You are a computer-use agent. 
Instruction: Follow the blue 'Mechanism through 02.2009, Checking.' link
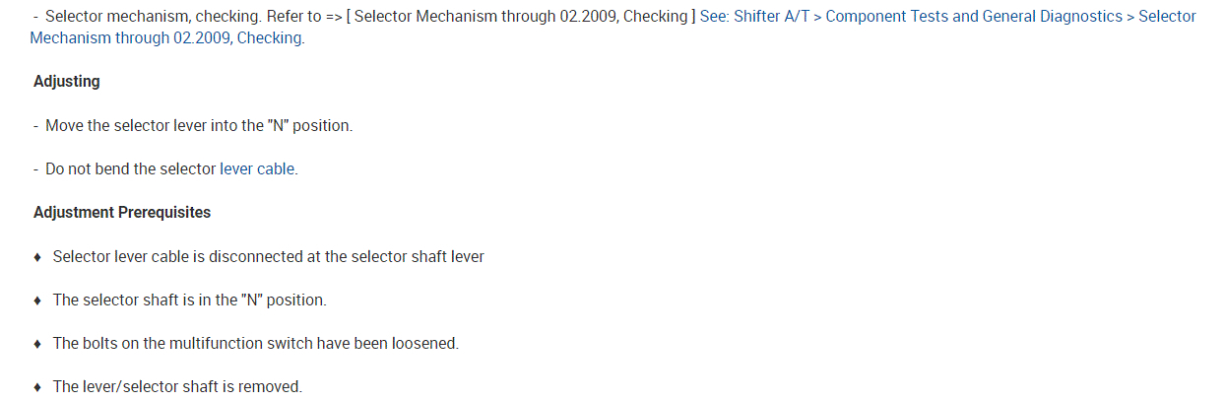pos(167,38)
